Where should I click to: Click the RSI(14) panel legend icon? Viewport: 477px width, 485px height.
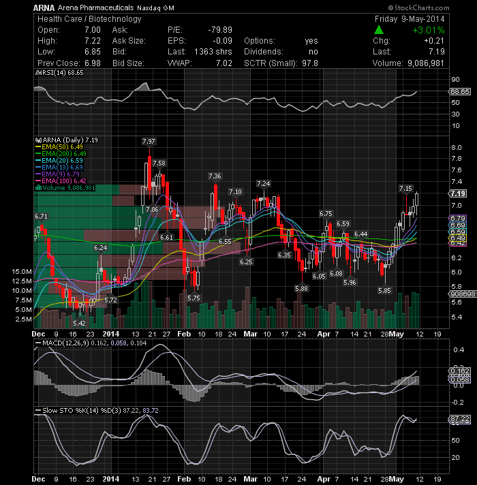(x=38, y=73)
